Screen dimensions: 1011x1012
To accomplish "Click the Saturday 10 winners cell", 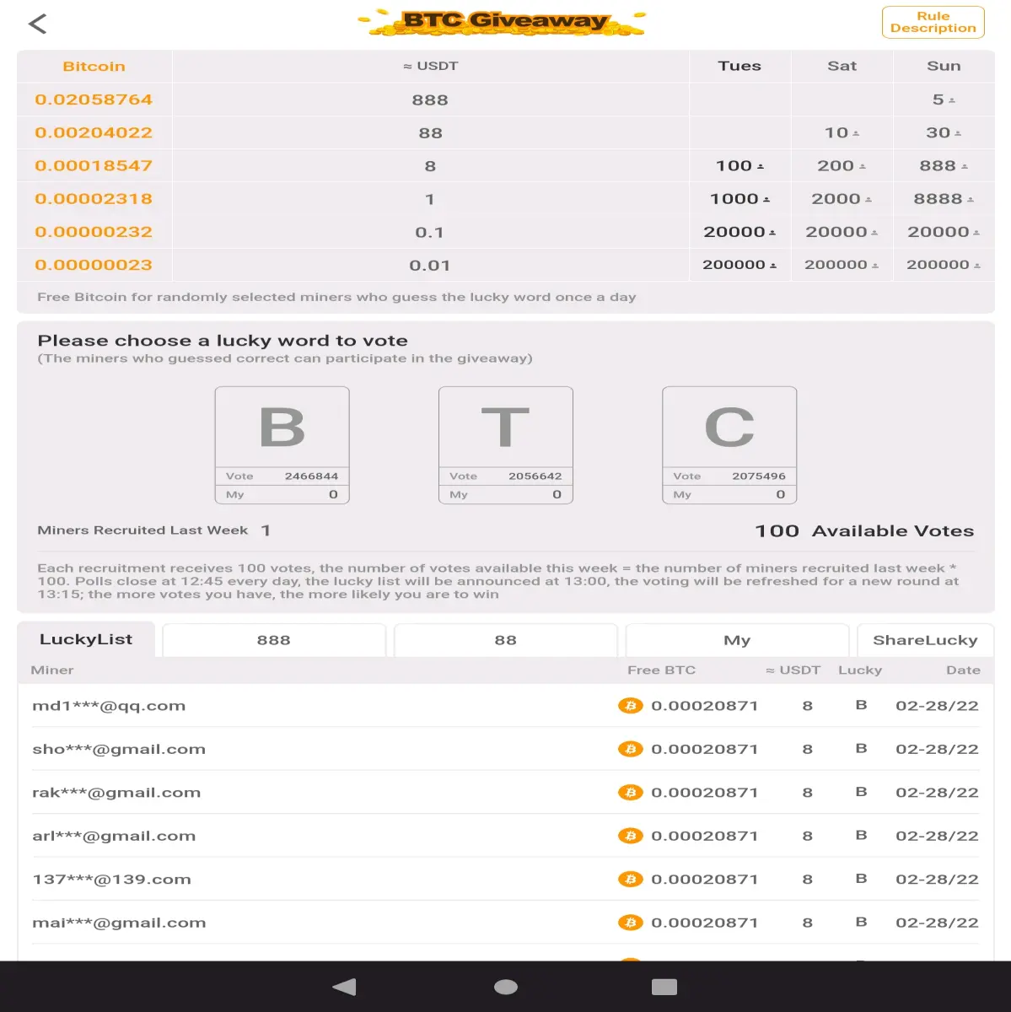I will [x=842, y=132].
